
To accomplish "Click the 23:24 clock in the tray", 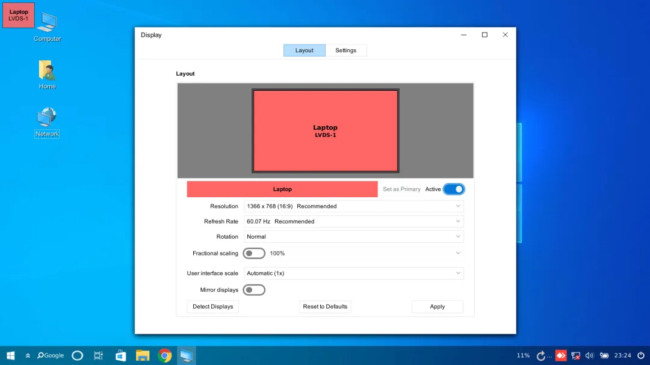I will click(x=623, y=355).
